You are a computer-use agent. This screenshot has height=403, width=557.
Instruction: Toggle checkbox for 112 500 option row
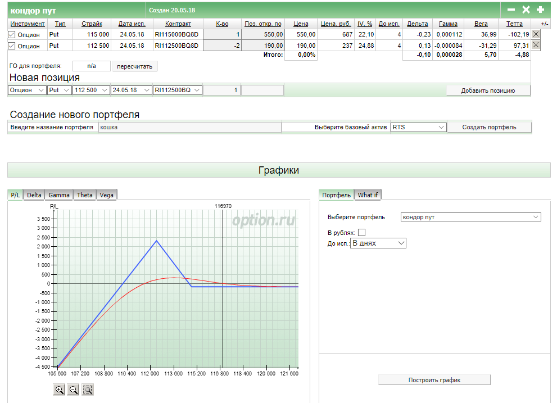(12, 46)
